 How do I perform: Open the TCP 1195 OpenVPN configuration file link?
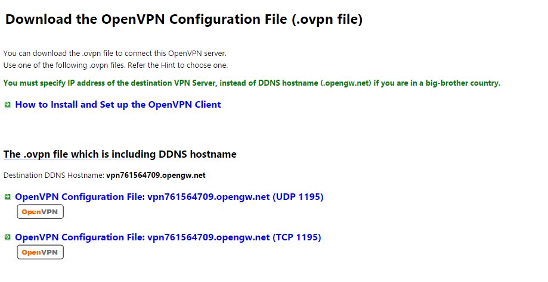168,237
